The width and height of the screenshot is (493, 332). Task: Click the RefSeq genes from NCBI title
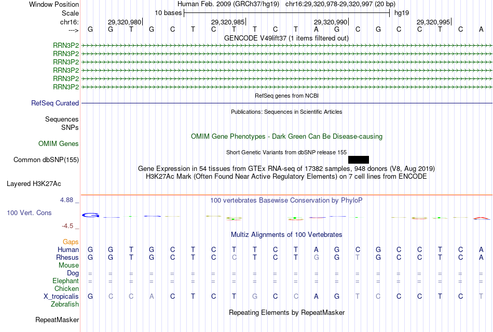[287, 96]
